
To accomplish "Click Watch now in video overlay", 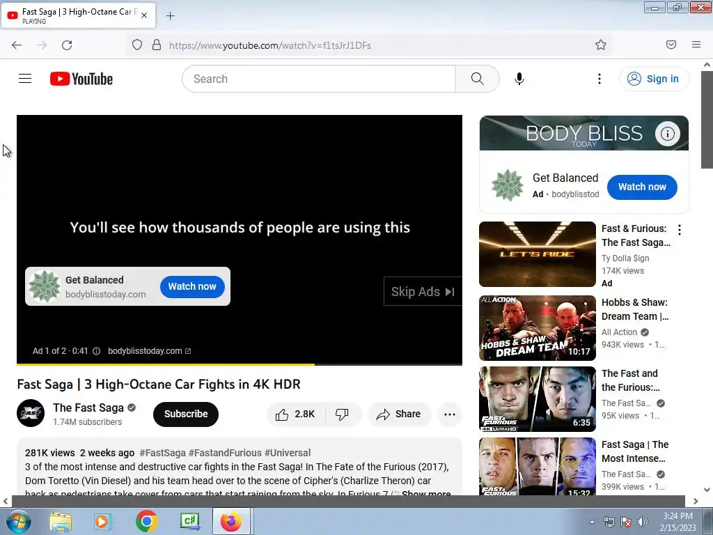I will click(x=192, y=286).
